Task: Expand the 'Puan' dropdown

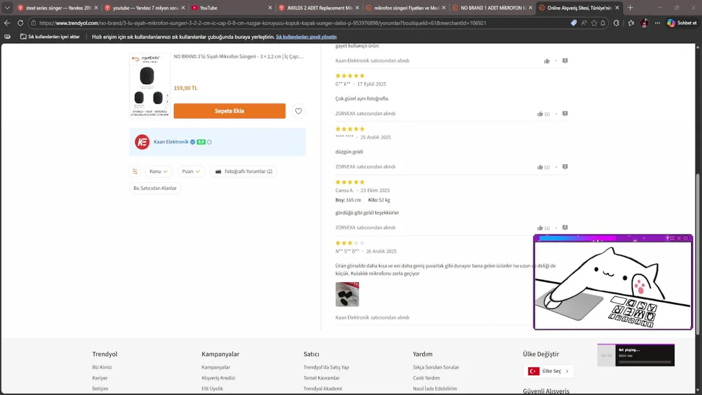Action: click(x=191, y=171)
